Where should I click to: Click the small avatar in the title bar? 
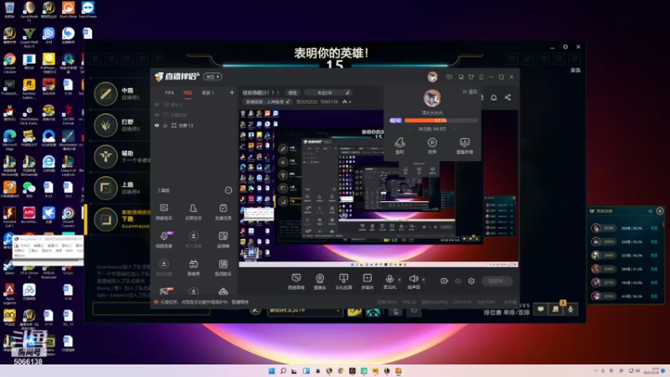click(432, 77)
